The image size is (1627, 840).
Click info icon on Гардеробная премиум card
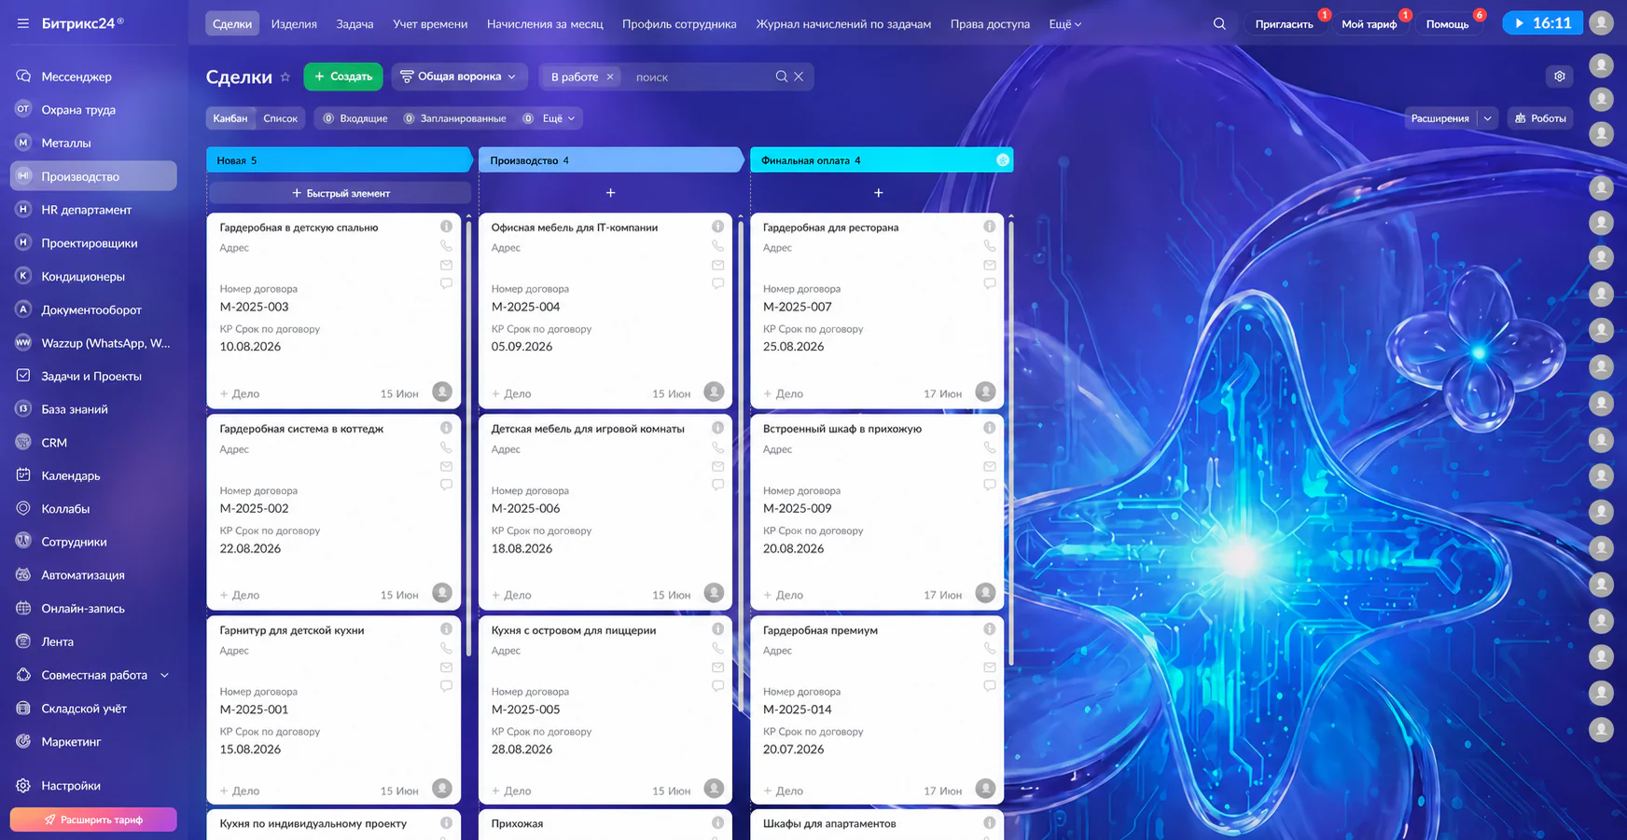[989, 629]
